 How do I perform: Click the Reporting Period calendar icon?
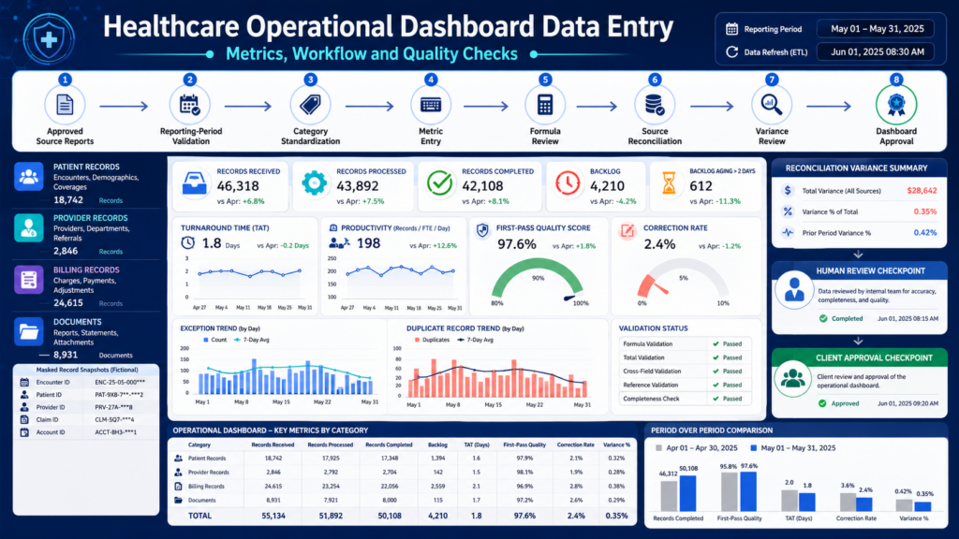(731, 29)
